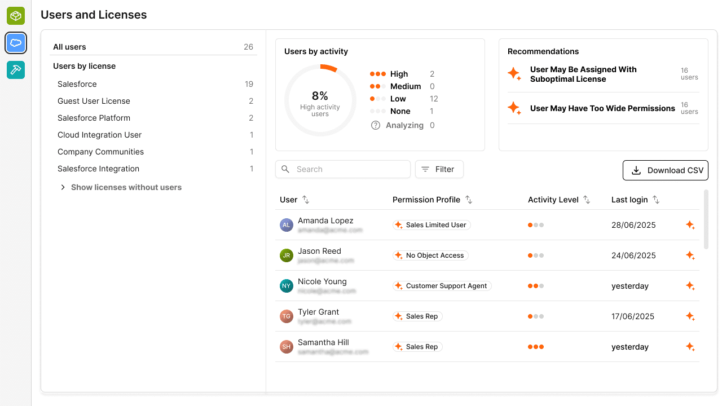Click the sparkle recommendation icon for Samantha Hill
The image size is (722, 406).
coord(690,347)
